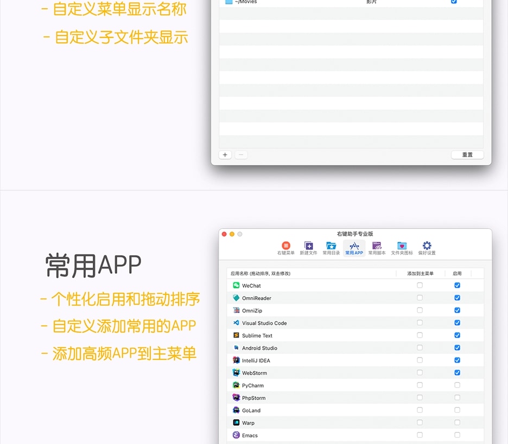This screenshot has width=508, height=444.
Task: Click the IntelliJ IDEA icon
Action: (x=236, y=360)
